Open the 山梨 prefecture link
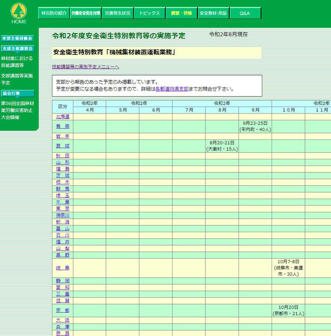331x336 pixels. click(x=63, y=248)
